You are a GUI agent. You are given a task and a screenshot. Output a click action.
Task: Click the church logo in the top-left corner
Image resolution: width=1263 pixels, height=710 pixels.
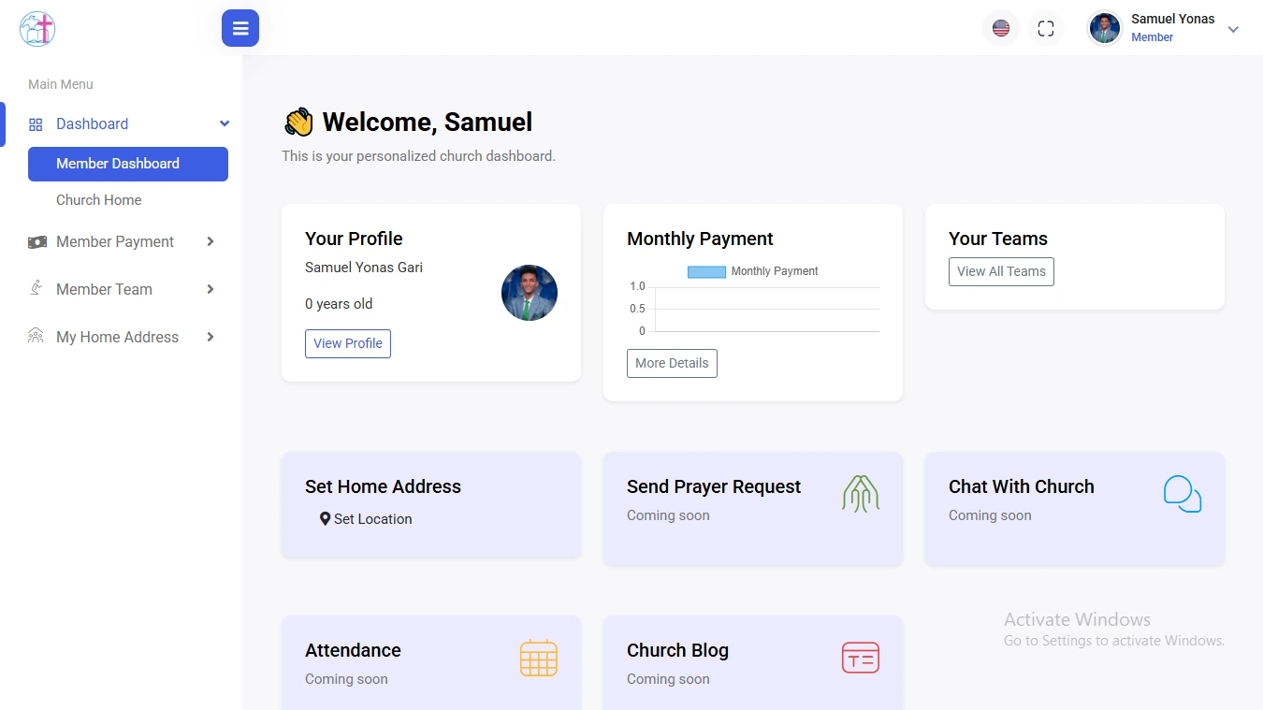coord(36,29)
